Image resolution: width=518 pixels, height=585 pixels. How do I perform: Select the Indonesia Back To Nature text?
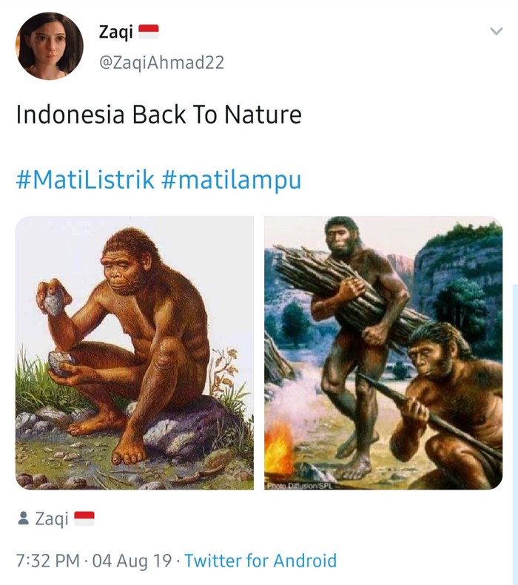point(159,114)
